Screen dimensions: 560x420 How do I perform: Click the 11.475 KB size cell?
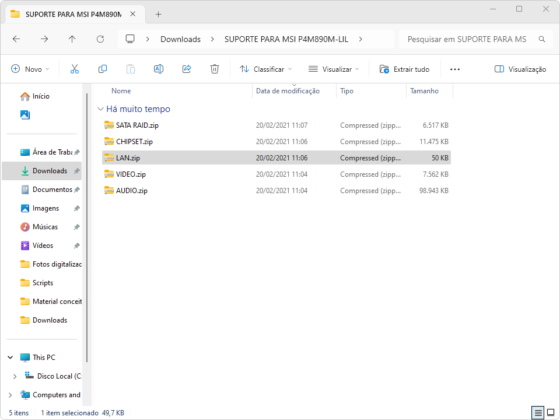[x=433, y=142]
